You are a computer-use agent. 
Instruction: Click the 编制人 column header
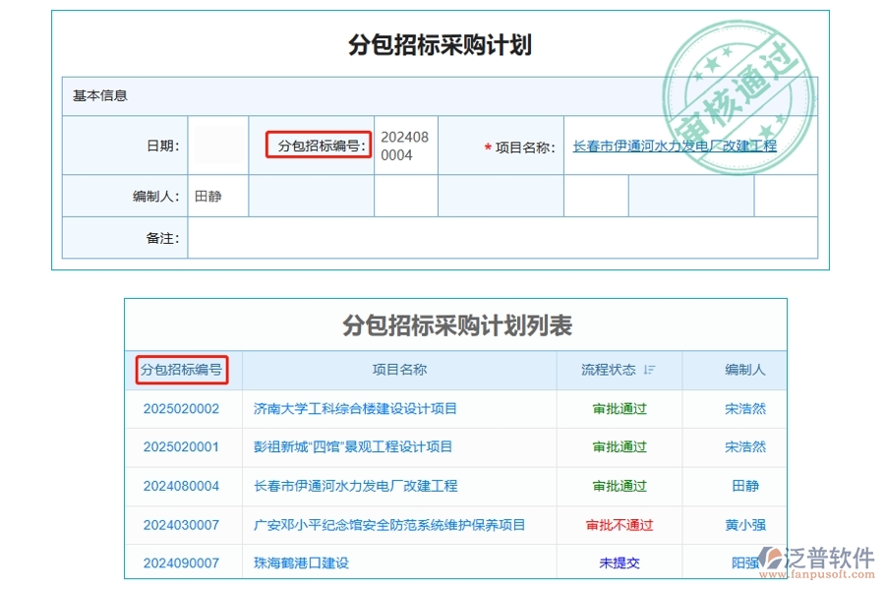click(x=743, y=370)
